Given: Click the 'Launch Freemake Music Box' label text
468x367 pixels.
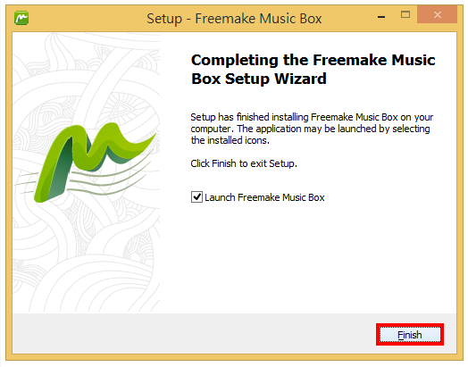Looking at the screenshot, I should [x=264, y=197].
